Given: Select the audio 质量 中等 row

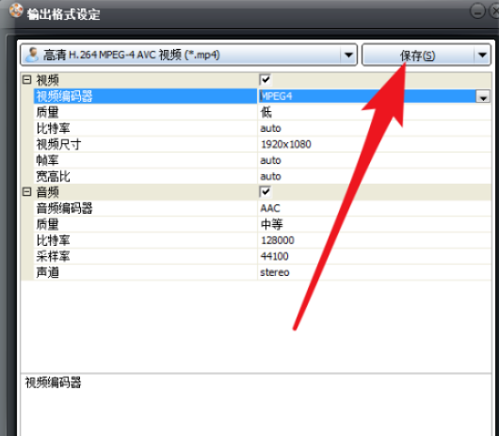Looking at the screenshot, I should pyautogui.click(x=263, y=224).
